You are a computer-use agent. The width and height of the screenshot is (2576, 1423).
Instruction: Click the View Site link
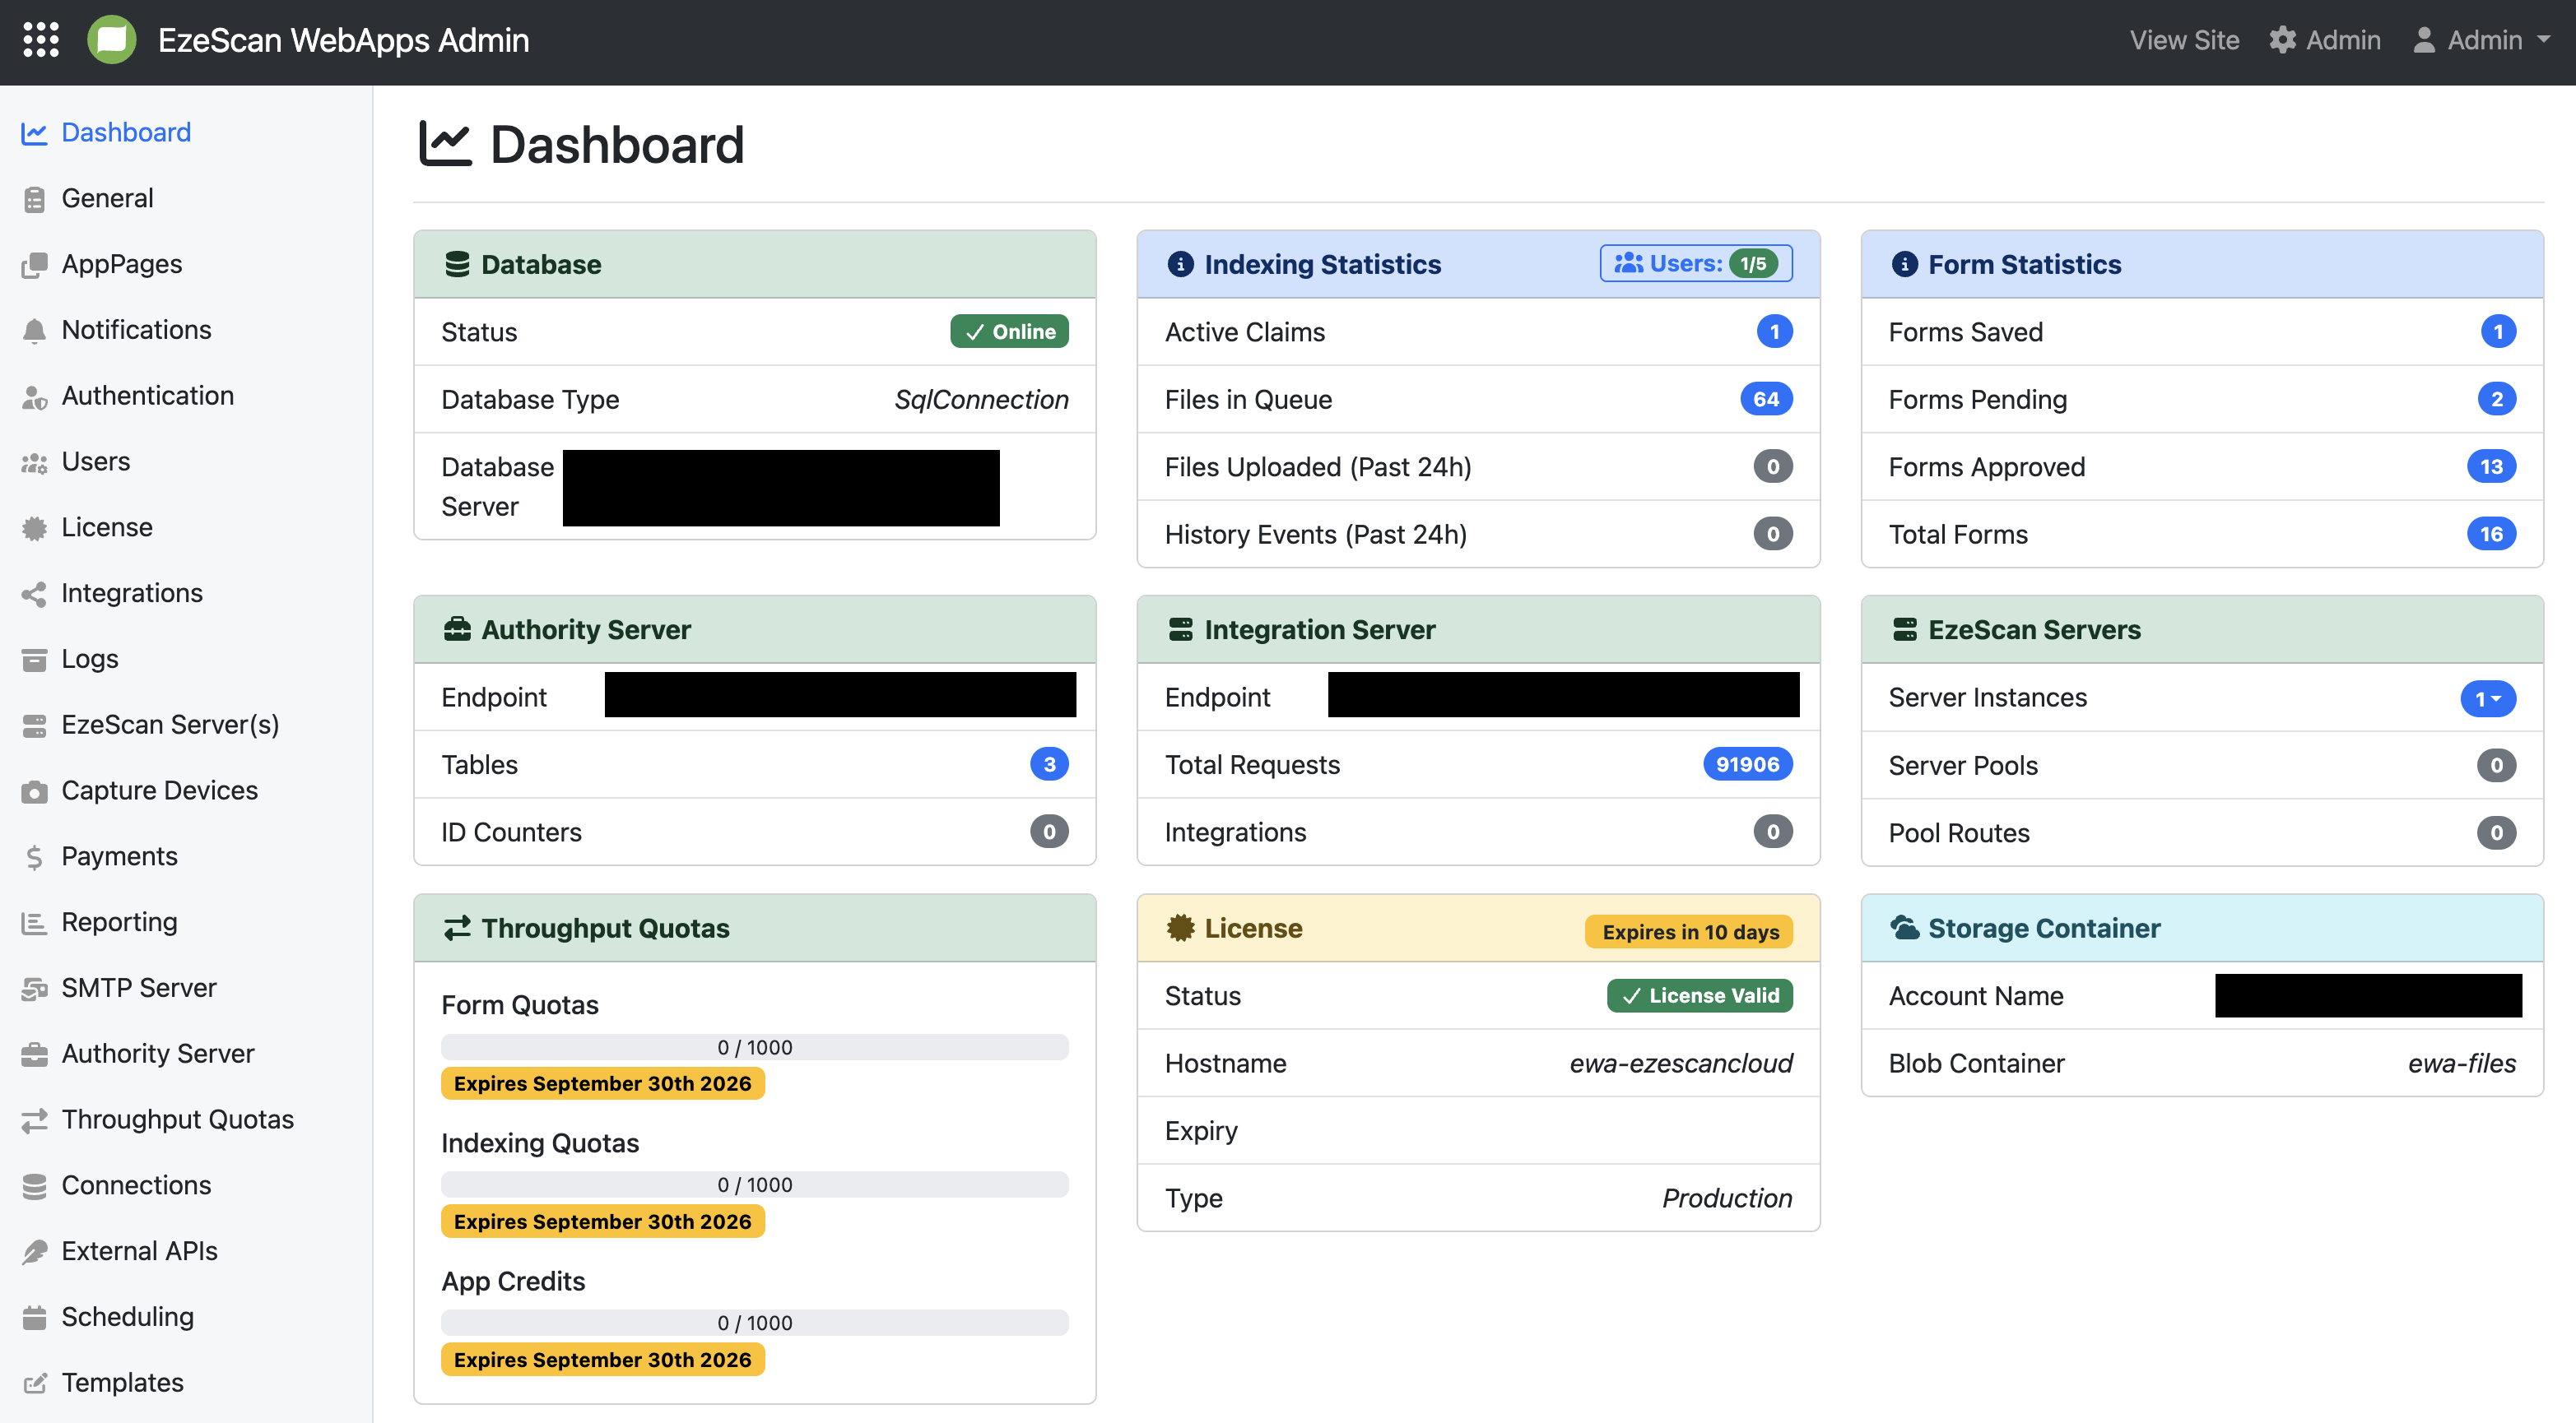tap(2183, 40)
